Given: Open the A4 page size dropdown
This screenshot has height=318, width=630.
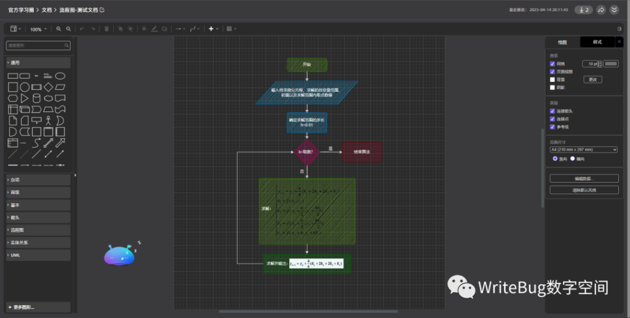Looking at the screenshot, I should tap(583, 149).
